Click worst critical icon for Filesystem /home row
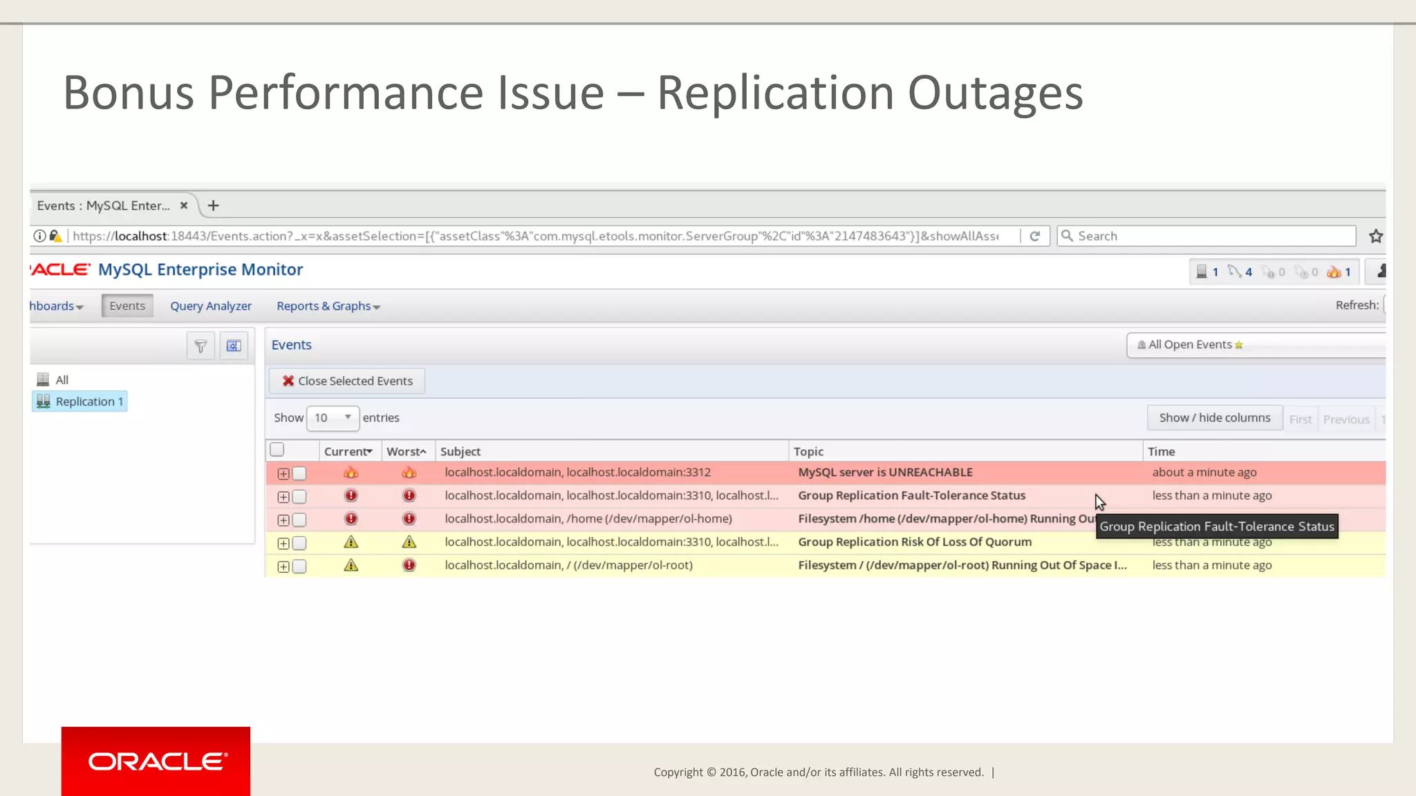 click(x=409, y=518)
